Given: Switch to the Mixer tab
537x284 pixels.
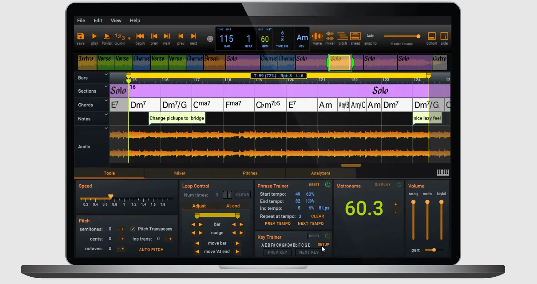Looking at the screenshot, I should click(x=180, y=173).
